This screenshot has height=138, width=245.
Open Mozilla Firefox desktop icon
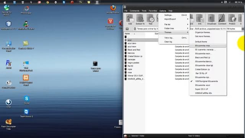click(x=113, y=9)
